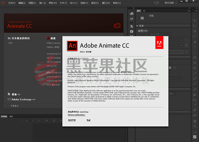Open the 基本功能 workspace dropdown
Viewport: 199px width, 142px height.
(170, 3)
